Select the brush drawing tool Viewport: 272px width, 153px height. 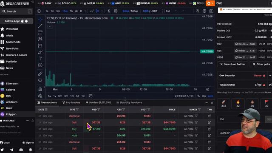click(x=40, y=52)
